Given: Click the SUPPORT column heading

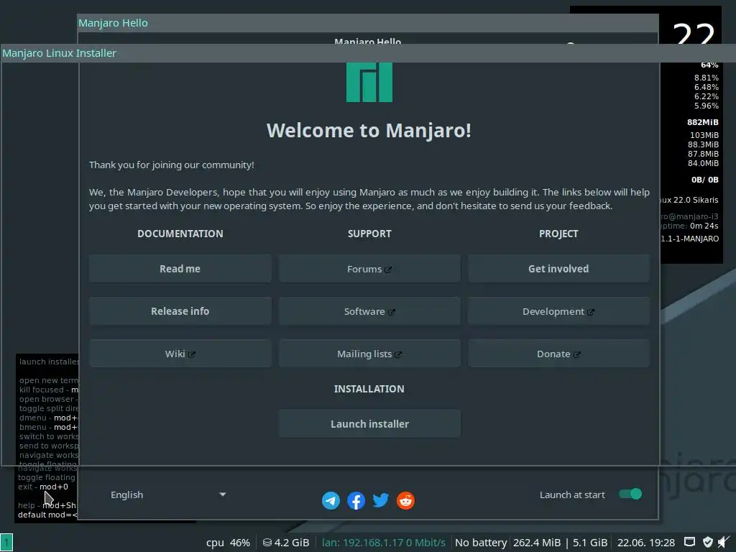Looking at the screenshot, I should [x=369, y=234].
